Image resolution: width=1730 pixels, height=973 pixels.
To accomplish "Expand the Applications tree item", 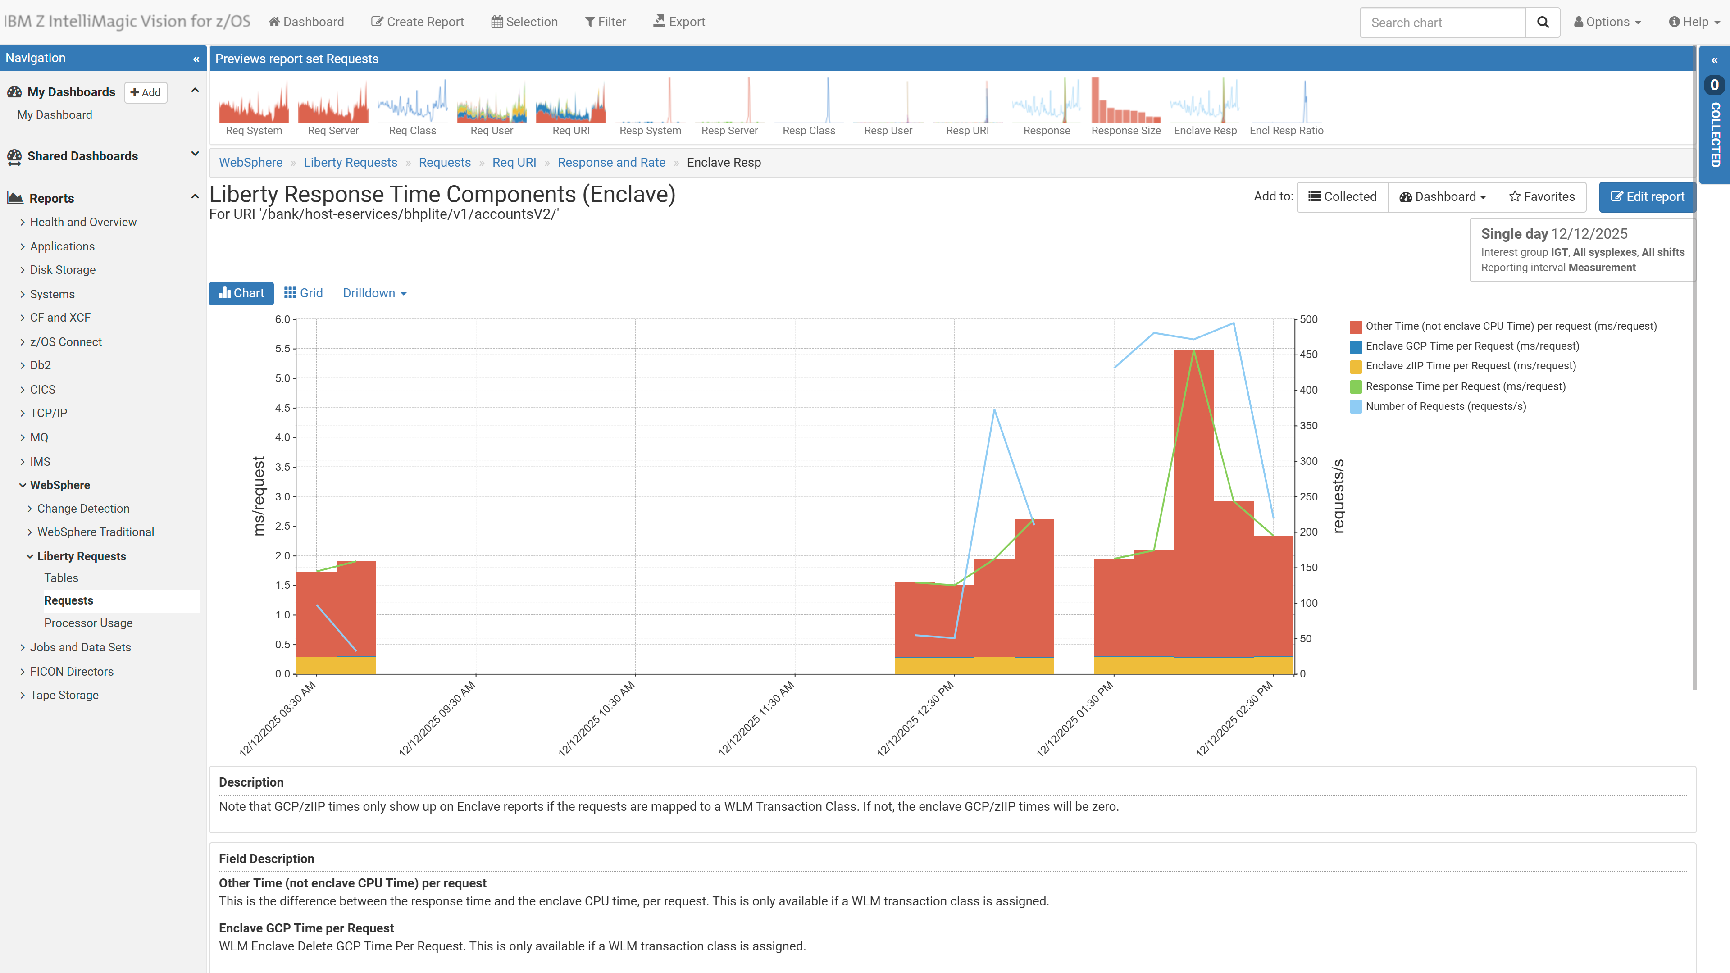I will pyautogui.click(x=62, y=246).
